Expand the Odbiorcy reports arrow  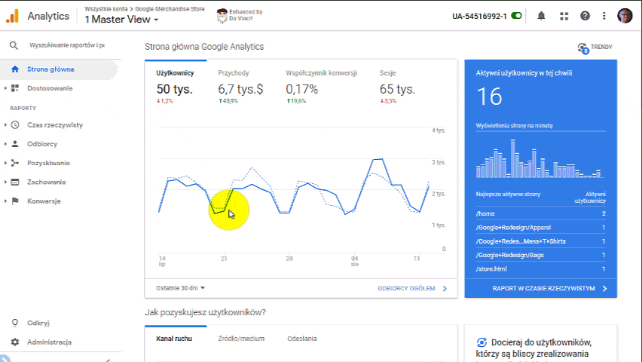point(5,144)
